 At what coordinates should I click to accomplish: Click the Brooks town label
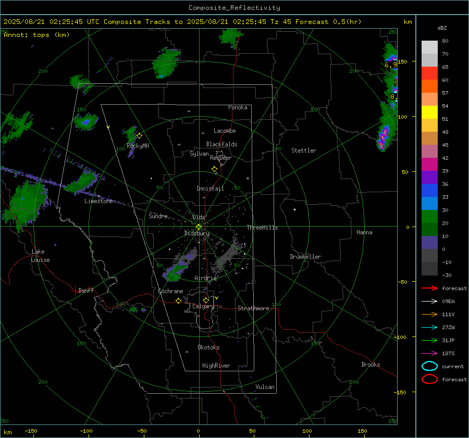pos(371,365)
